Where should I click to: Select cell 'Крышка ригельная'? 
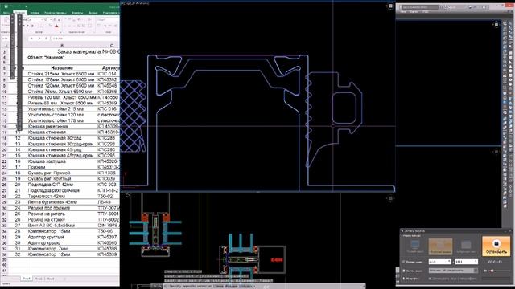point(62,126)
